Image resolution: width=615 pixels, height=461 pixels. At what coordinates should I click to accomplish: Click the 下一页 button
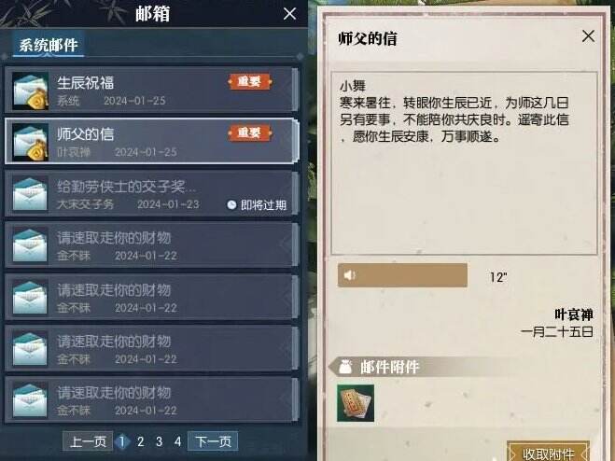pos(213,441)
